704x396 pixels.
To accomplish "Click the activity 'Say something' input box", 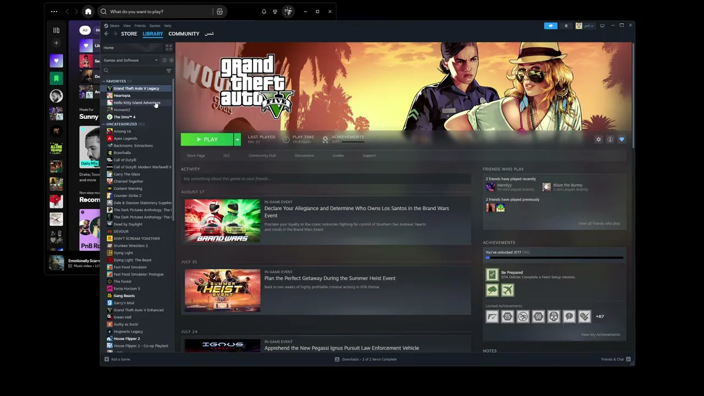I will tap(327, 179).
